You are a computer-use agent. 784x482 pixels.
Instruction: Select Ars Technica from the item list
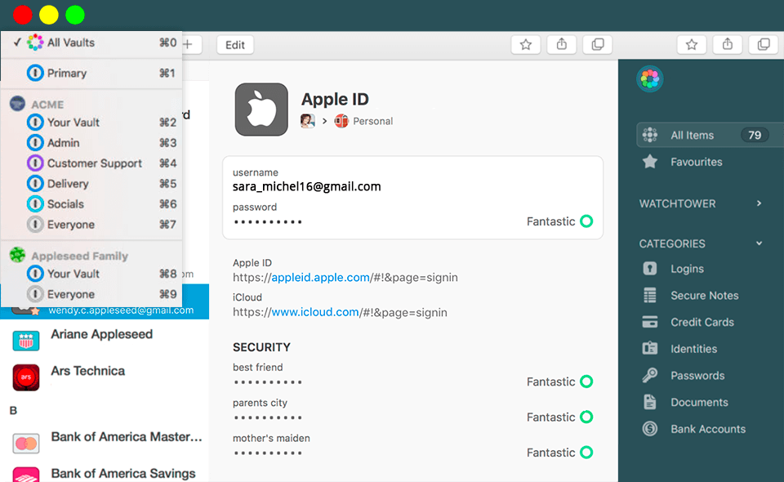click(x=87, y=371)
